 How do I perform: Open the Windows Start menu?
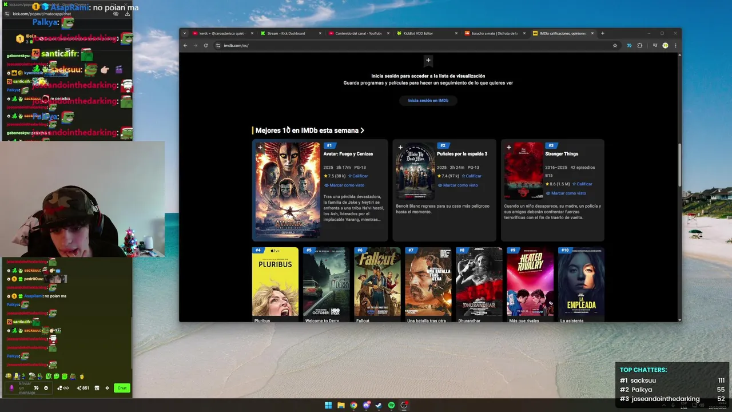click(x=328, y=405)
